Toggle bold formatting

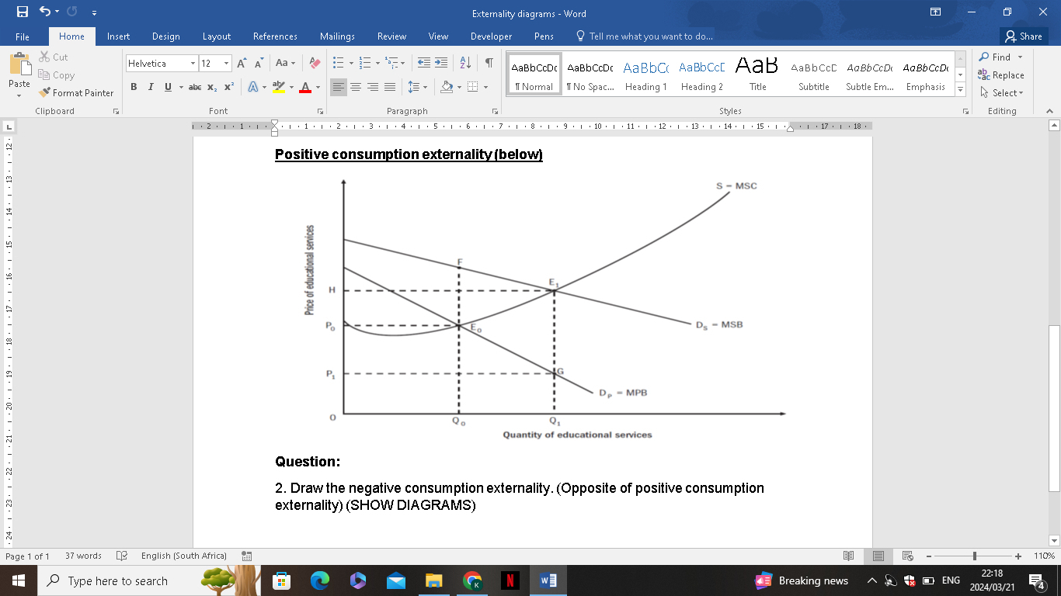pyautogui.click(x=132, y=88)
